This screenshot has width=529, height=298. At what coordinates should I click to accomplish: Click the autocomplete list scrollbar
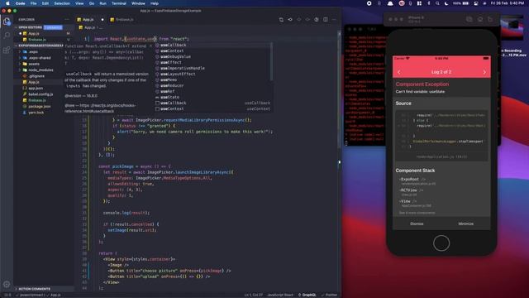tap(271, 62)
